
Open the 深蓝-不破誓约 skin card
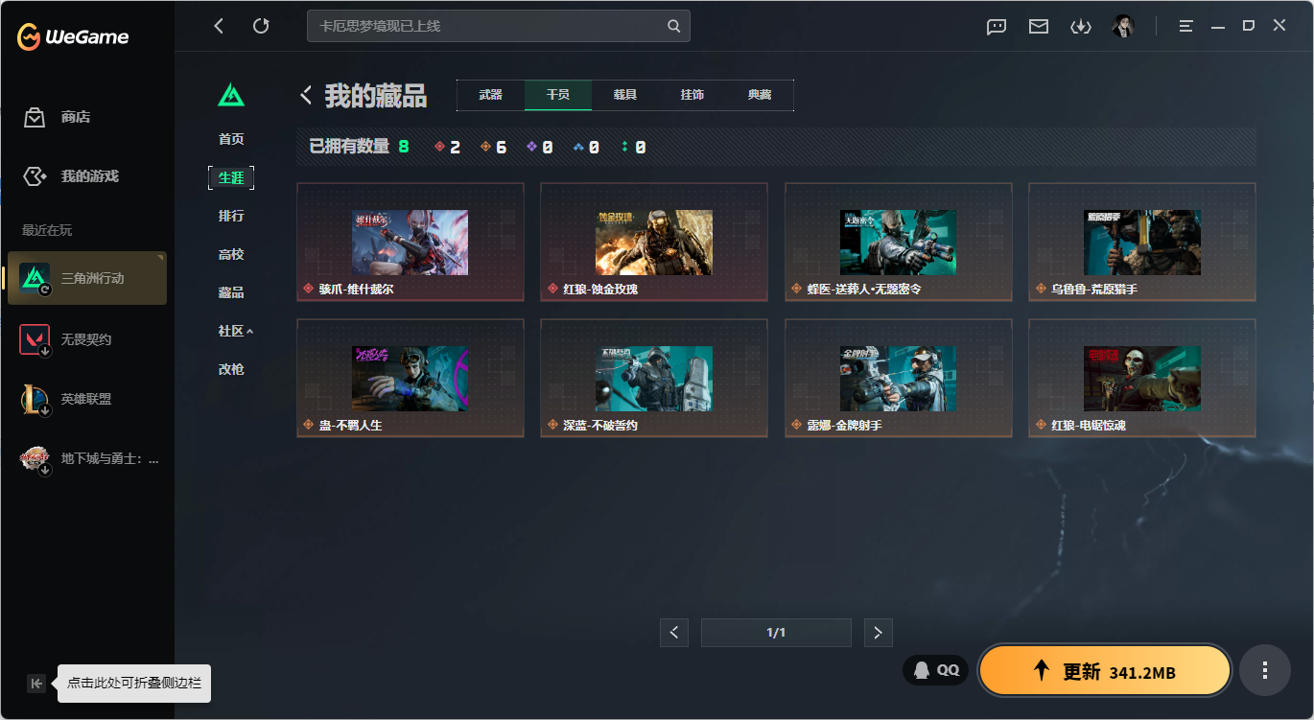click(654, 378)
